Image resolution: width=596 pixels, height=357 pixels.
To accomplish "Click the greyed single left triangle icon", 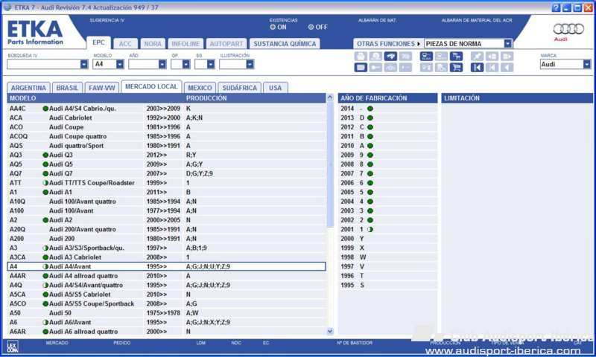I will pyautogui.click(x=507, y=68).
